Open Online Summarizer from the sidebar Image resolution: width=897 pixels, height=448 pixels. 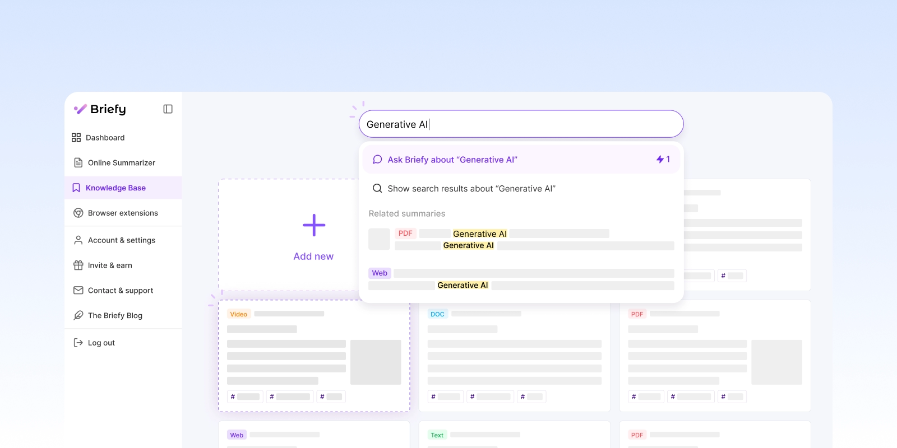[x=123, y=162]
